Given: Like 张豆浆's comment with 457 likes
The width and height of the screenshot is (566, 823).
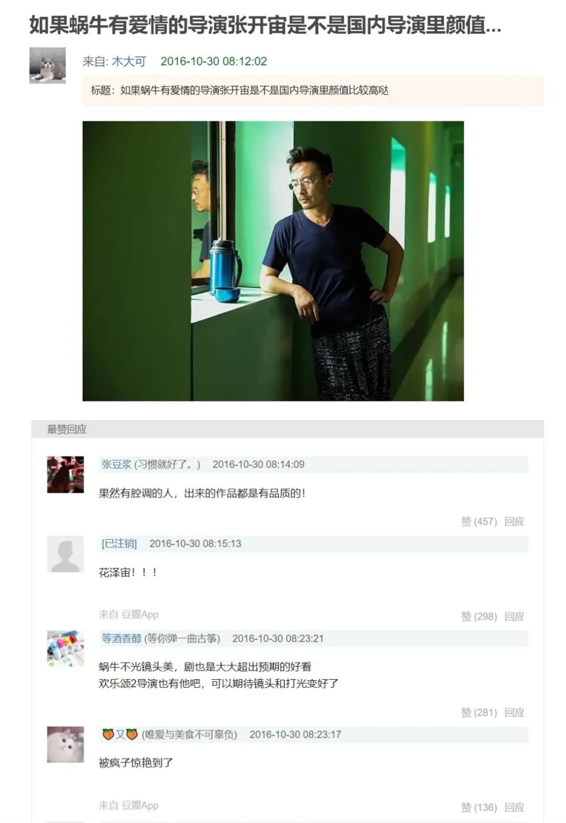Looking at the screenshot, I should point(478,522).
